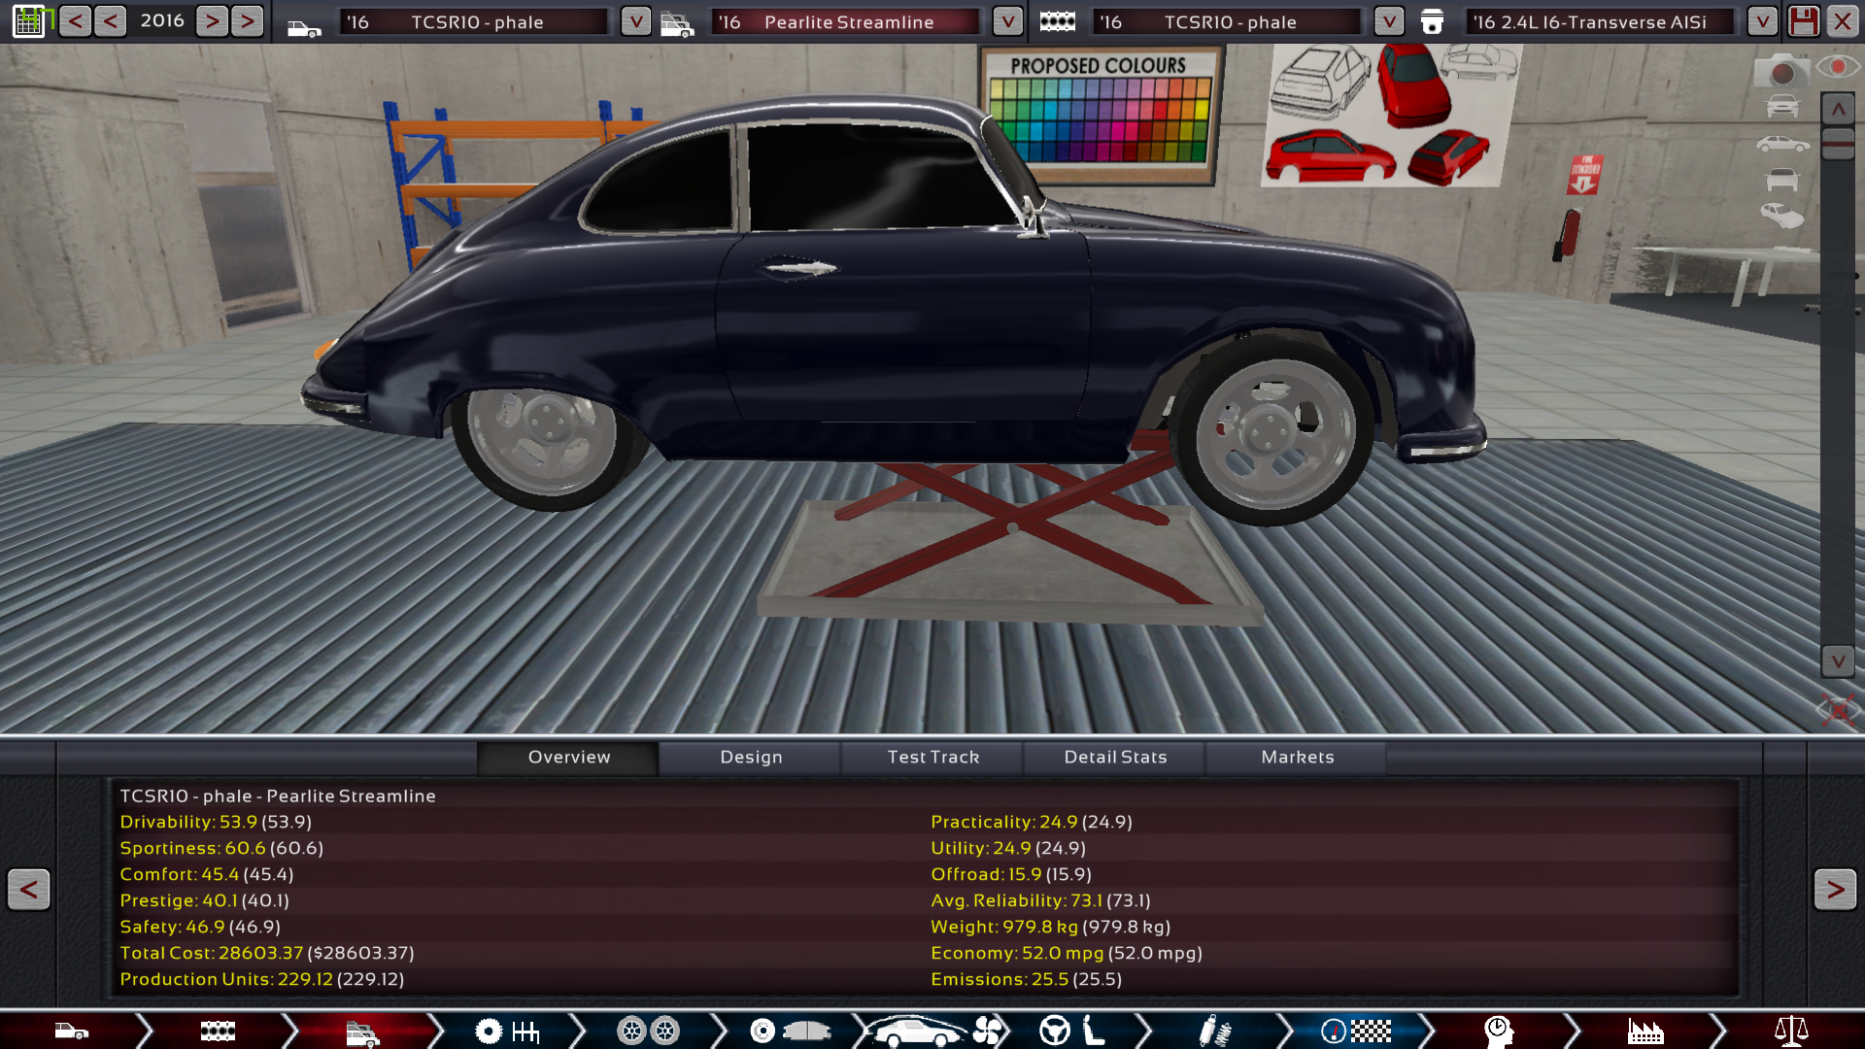
Task: Expand the TCSR10 - phale model dropdown
Action: tap(635, 21)
